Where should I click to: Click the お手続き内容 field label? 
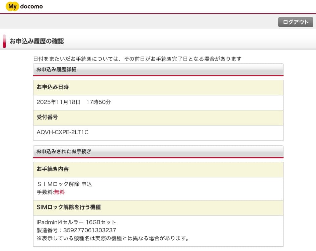pyautogui.click(x=53, y=169)
